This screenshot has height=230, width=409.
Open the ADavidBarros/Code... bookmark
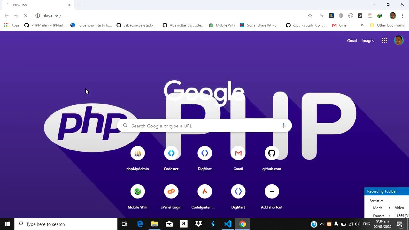tap(183, 25)
